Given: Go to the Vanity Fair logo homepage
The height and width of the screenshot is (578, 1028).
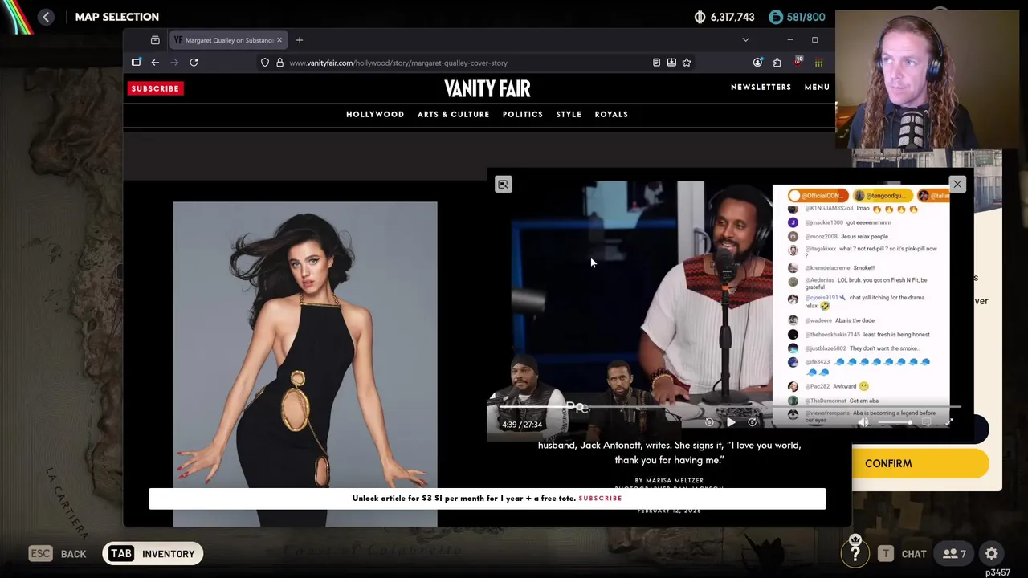Looking at the screenshot, I should pyautogui.click(x=487, y=88).
